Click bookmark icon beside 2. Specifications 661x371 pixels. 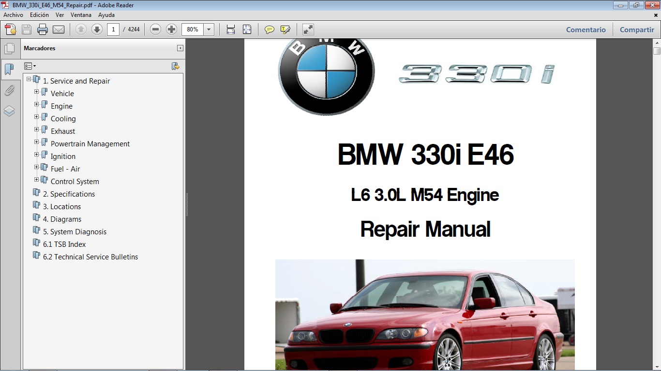coord(36,193)
